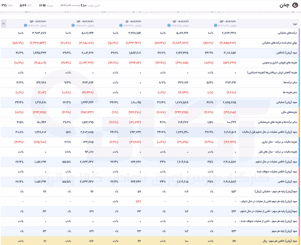Click the آخرین قیمت last price value
Screen dimensions: 301x245
pyautogui.click(x=83, y=6)
